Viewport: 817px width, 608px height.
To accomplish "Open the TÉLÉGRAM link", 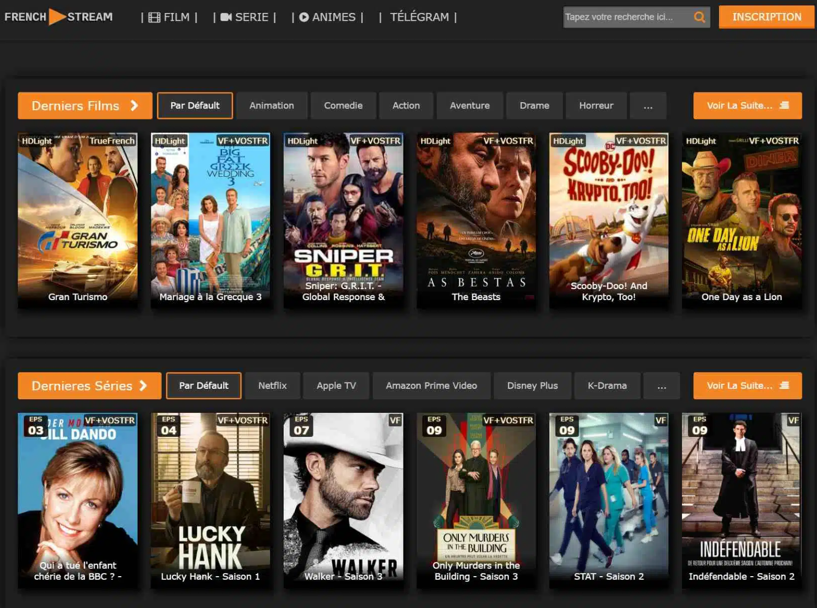I will coord(419,17).
